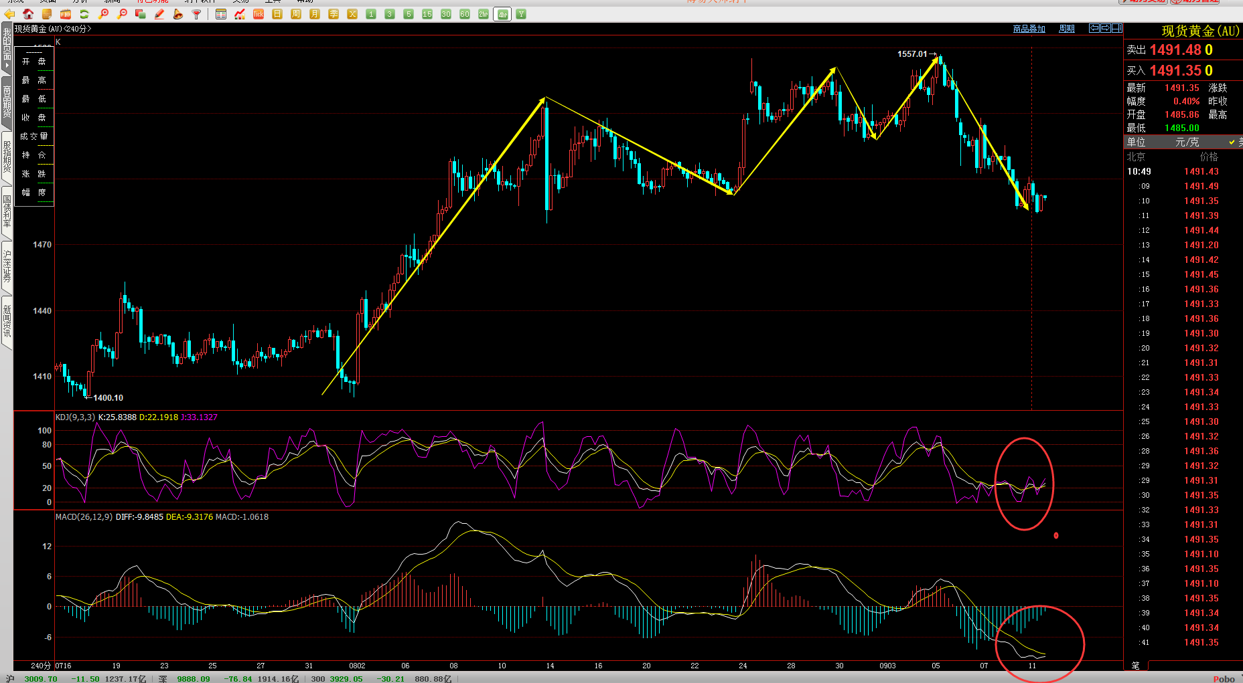Select the 笔 tab at the bottom right
Screen dimensions: 1243x683
pos(1135,665)
